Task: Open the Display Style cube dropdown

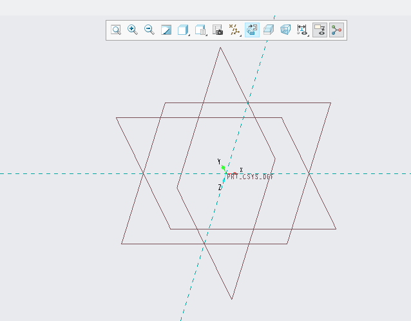Action: coord(183,30)
